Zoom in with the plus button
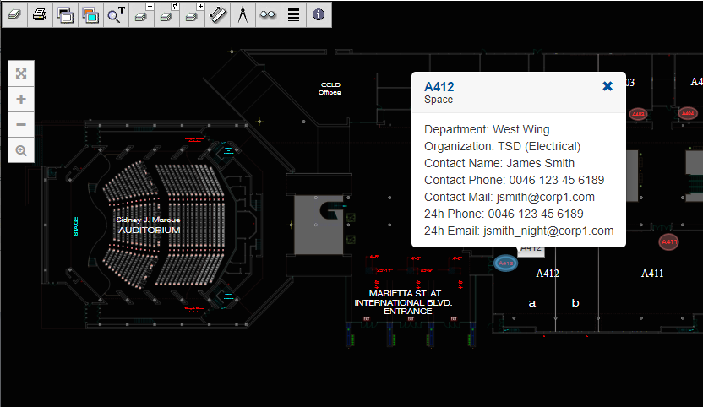The width and height of the screenshot is (703, 407). [21, 99]
